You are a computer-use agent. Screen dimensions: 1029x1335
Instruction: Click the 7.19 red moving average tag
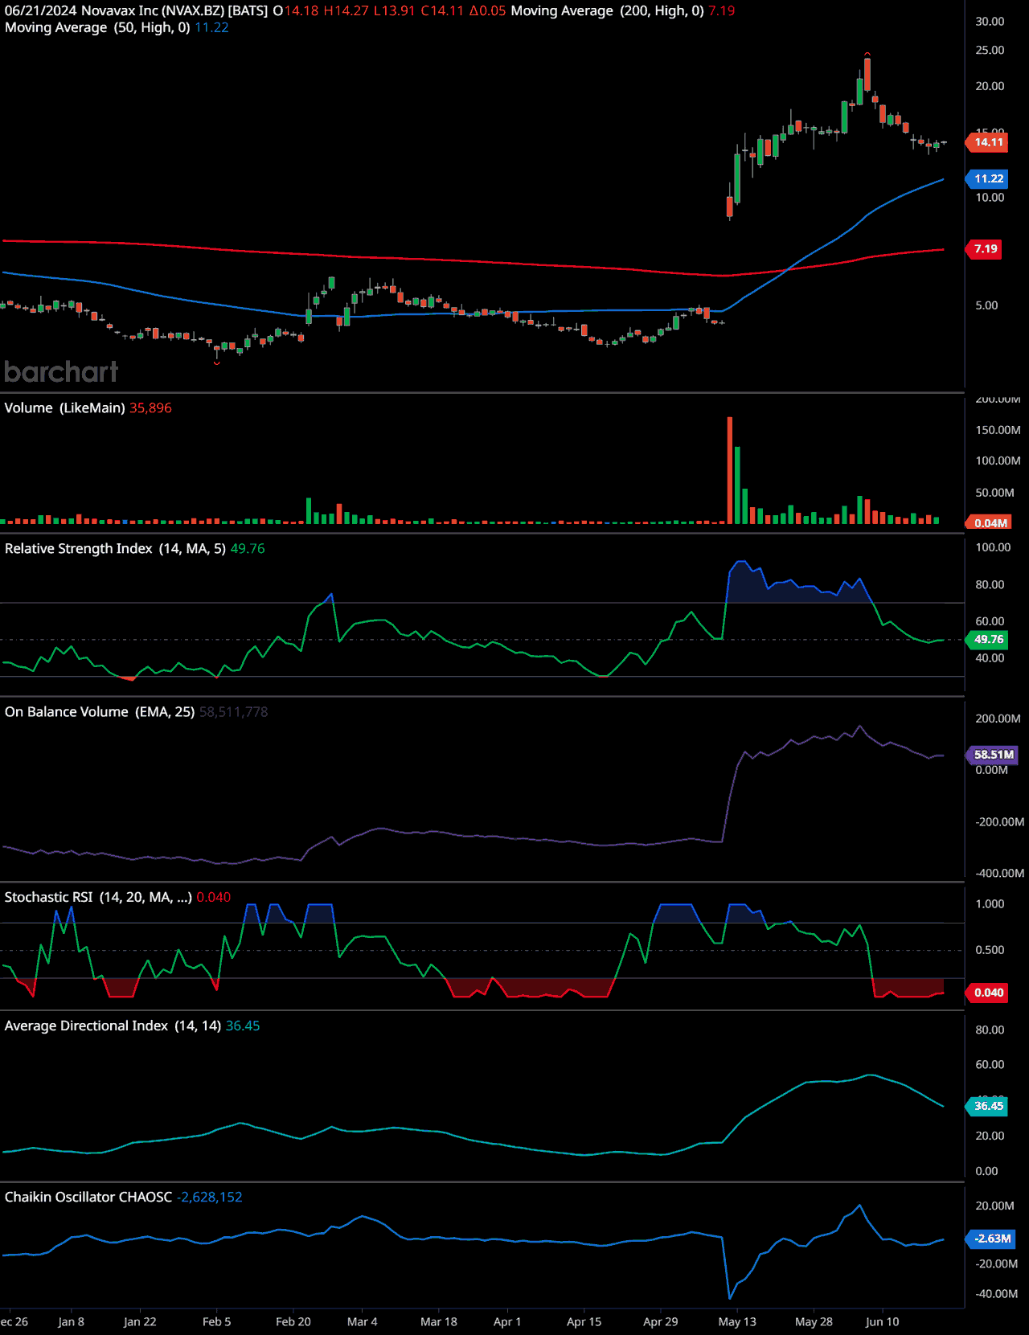(985, 248)
